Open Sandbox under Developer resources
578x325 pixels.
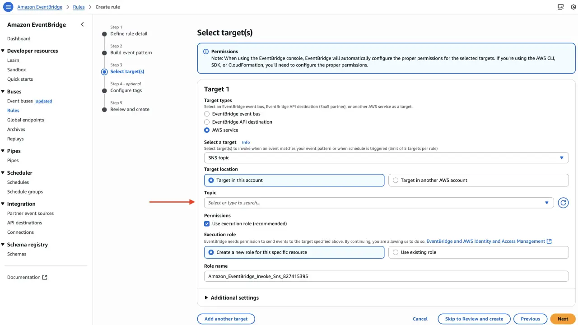click(x=16, y=70)
